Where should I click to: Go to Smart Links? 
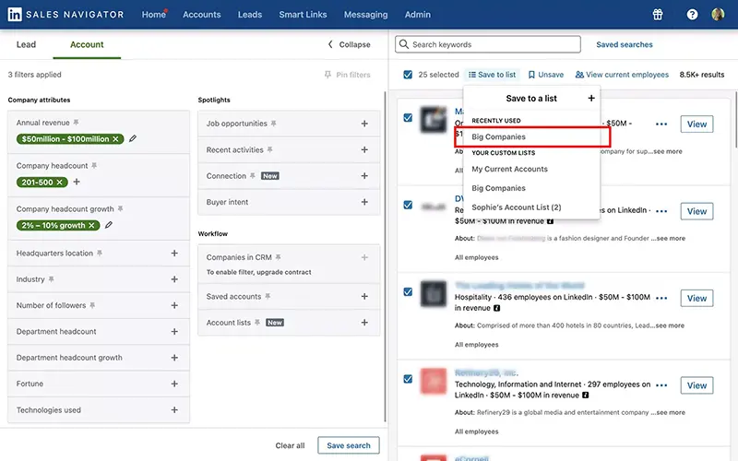303,15
